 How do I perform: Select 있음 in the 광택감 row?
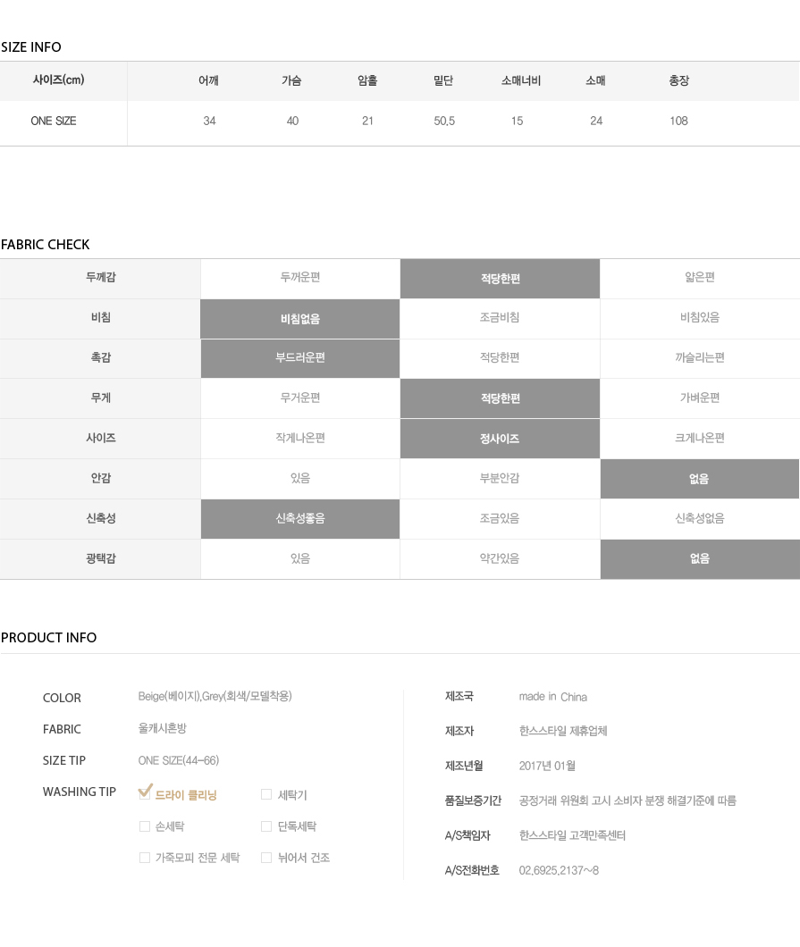(x=300, y=559)
